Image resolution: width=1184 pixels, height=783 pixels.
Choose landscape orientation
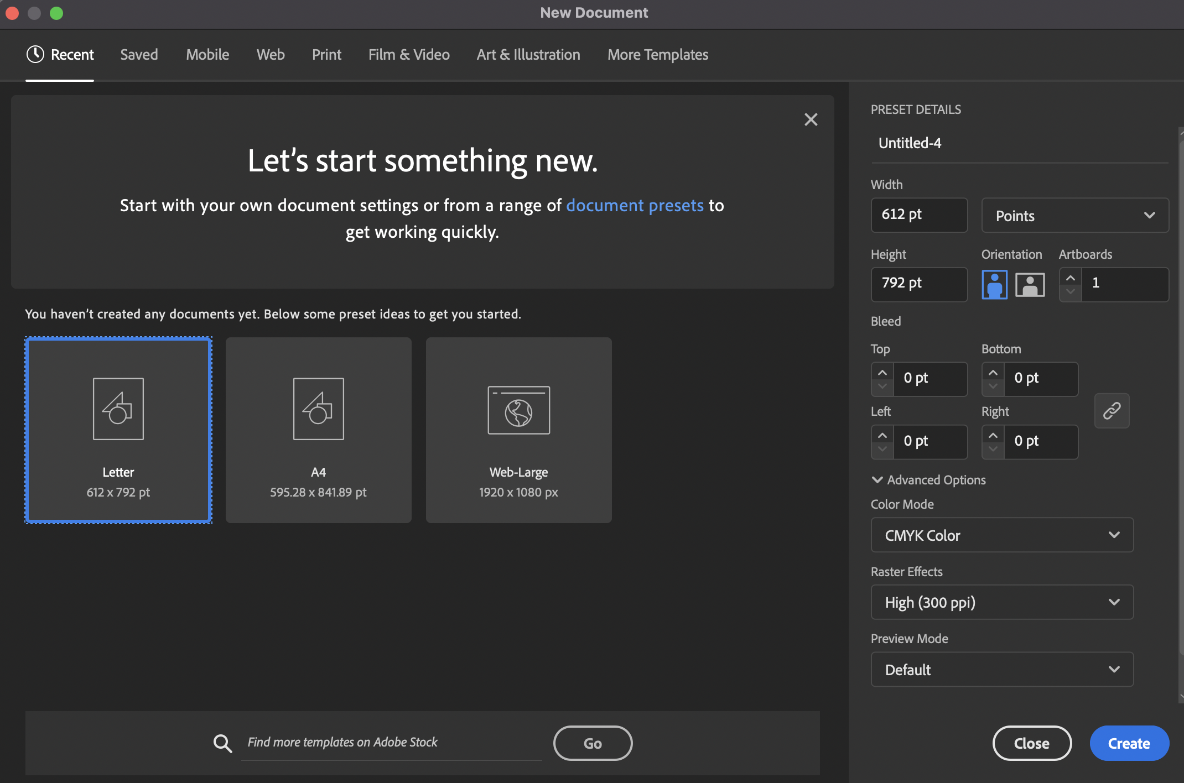click(x=1030, y=285)
